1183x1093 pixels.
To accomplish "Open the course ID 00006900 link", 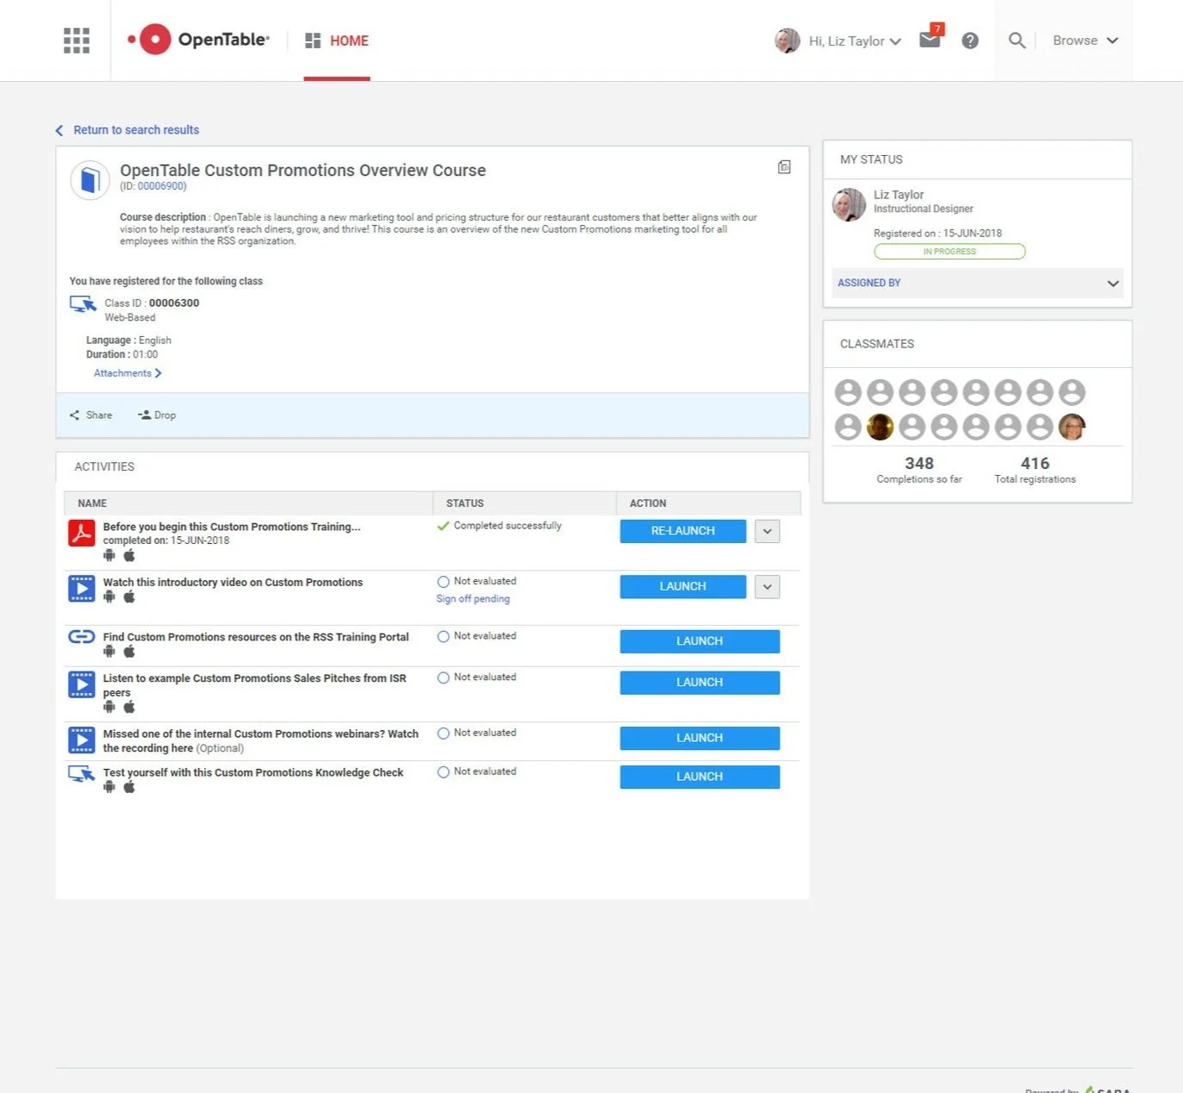I will (x=161, y=186).
